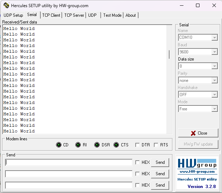Click the Close serial port button
The height and width of the screenshot is (193, 222).
coord(198,133)
